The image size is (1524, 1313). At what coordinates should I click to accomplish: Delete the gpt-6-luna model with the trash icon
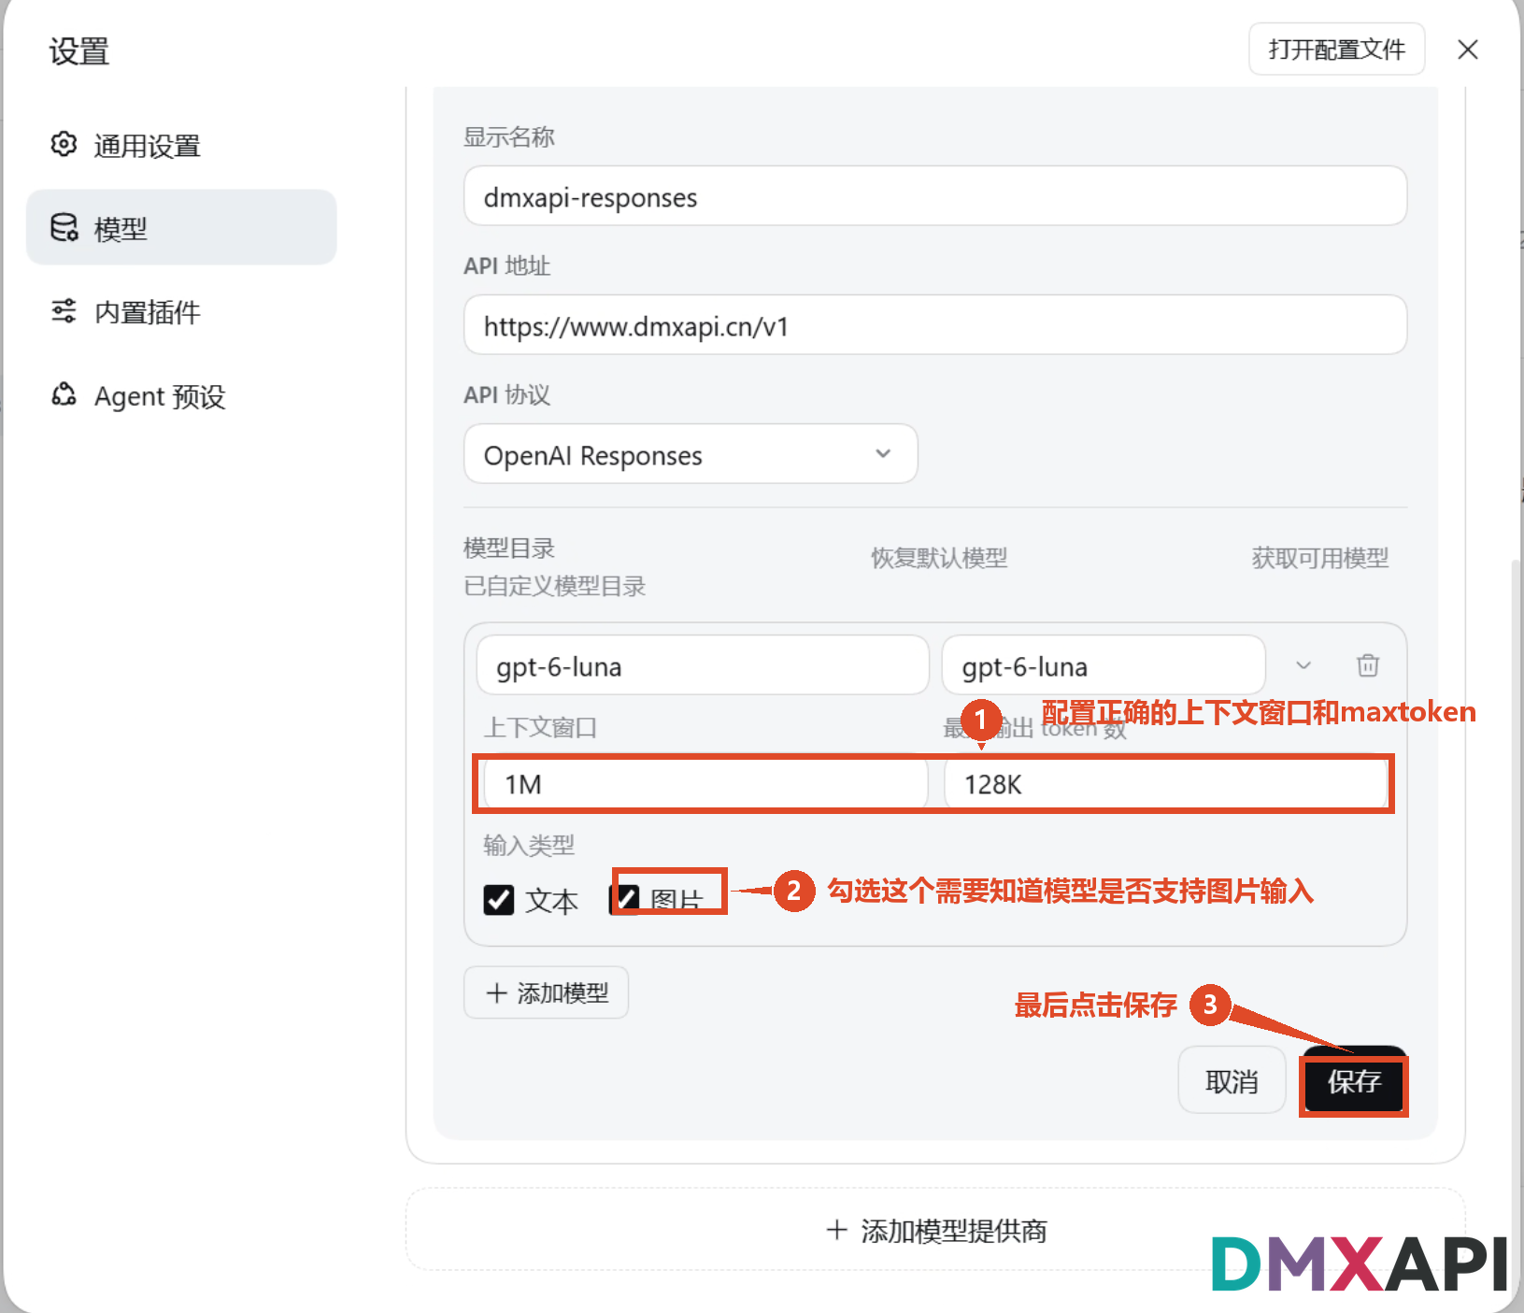(x=1368, y=665)
